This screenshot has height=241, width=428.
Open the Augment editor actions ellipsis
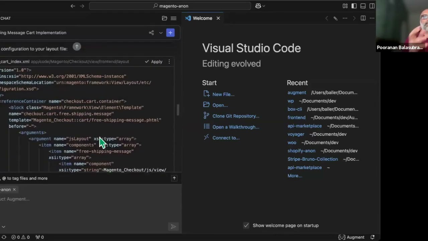point(345,18)
